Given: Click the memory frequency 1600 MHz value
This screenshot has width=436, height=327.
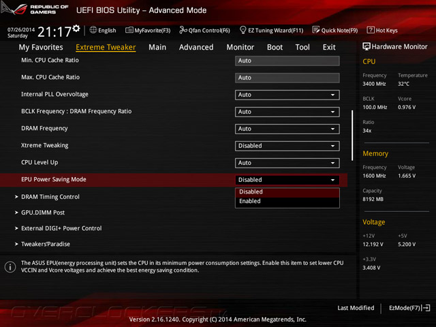Looking at the screenshot, I should click(374, 176).
